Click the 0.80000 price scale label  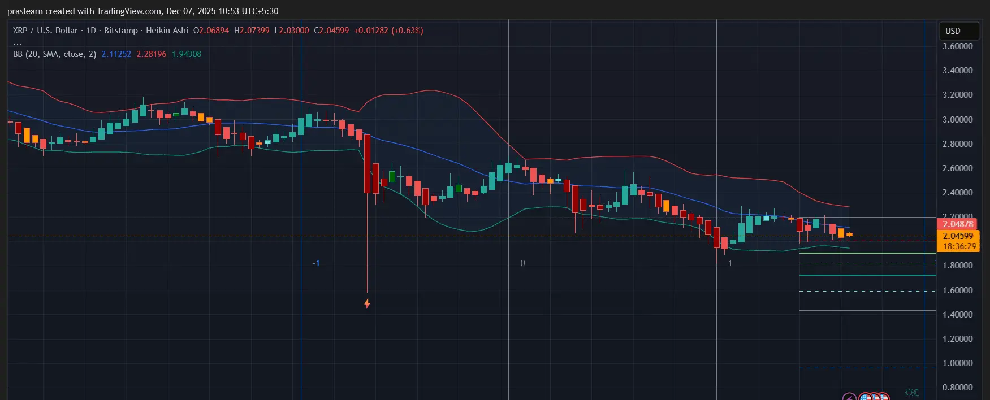pos(957,388)
